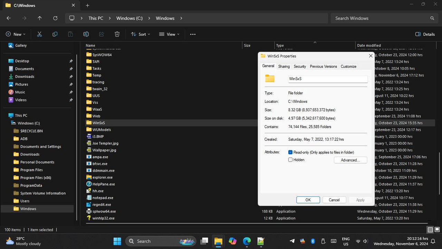Viewport: 442px width, 249px height.
Task: Open the Customize tab
Action: pyautogui.click(x=348, y=66)
